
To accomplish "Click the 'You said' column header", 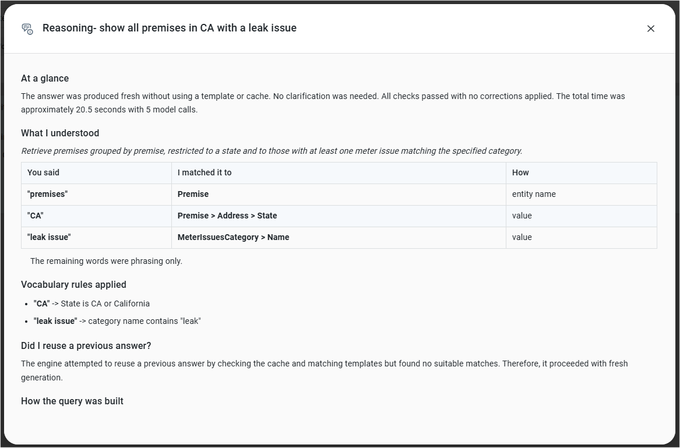I will pos(96,172).
